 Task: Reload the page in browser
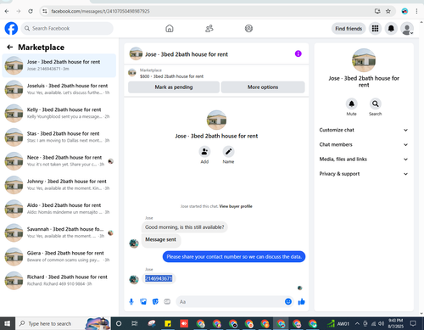click(x=31, y=11)
